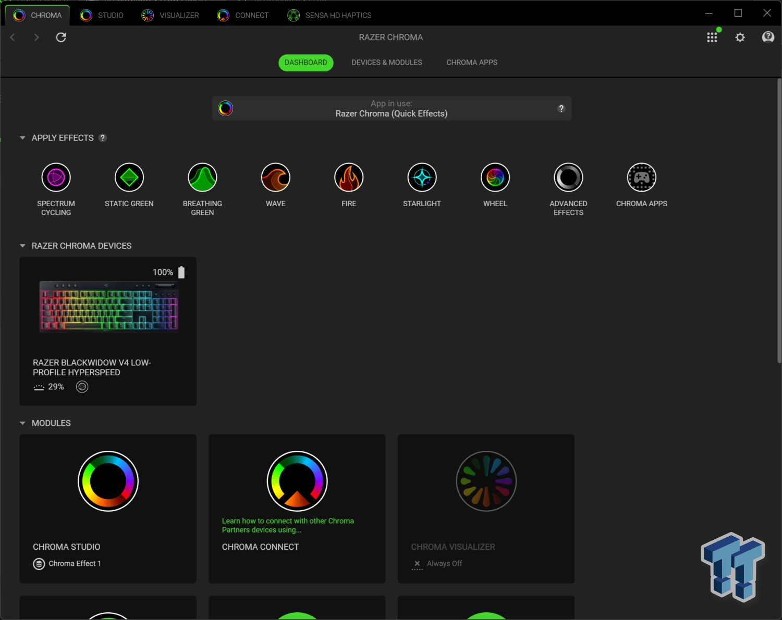Click the Chroma Effect 1 layers icon

pyautogui.click(x=39, y=564)
